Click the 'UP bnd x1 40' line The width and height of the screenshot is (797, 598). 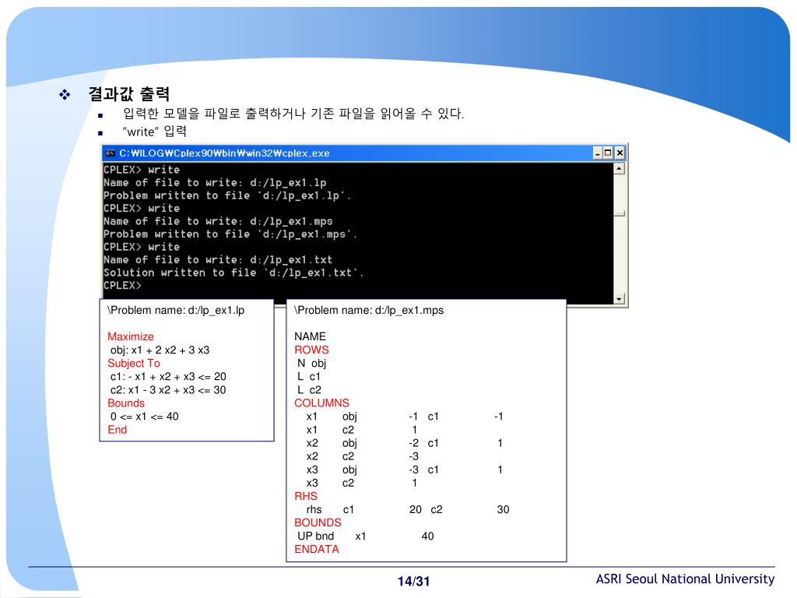pyautogui.click(x=366, y=536)
